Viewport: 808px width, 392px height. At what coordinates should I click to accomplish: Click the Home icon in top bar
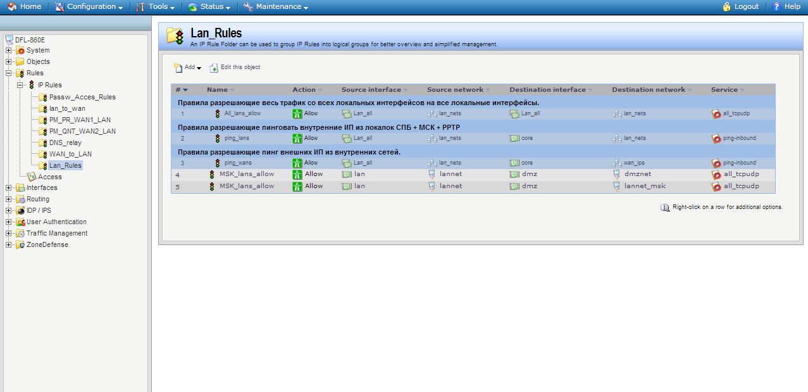point(12,6)
